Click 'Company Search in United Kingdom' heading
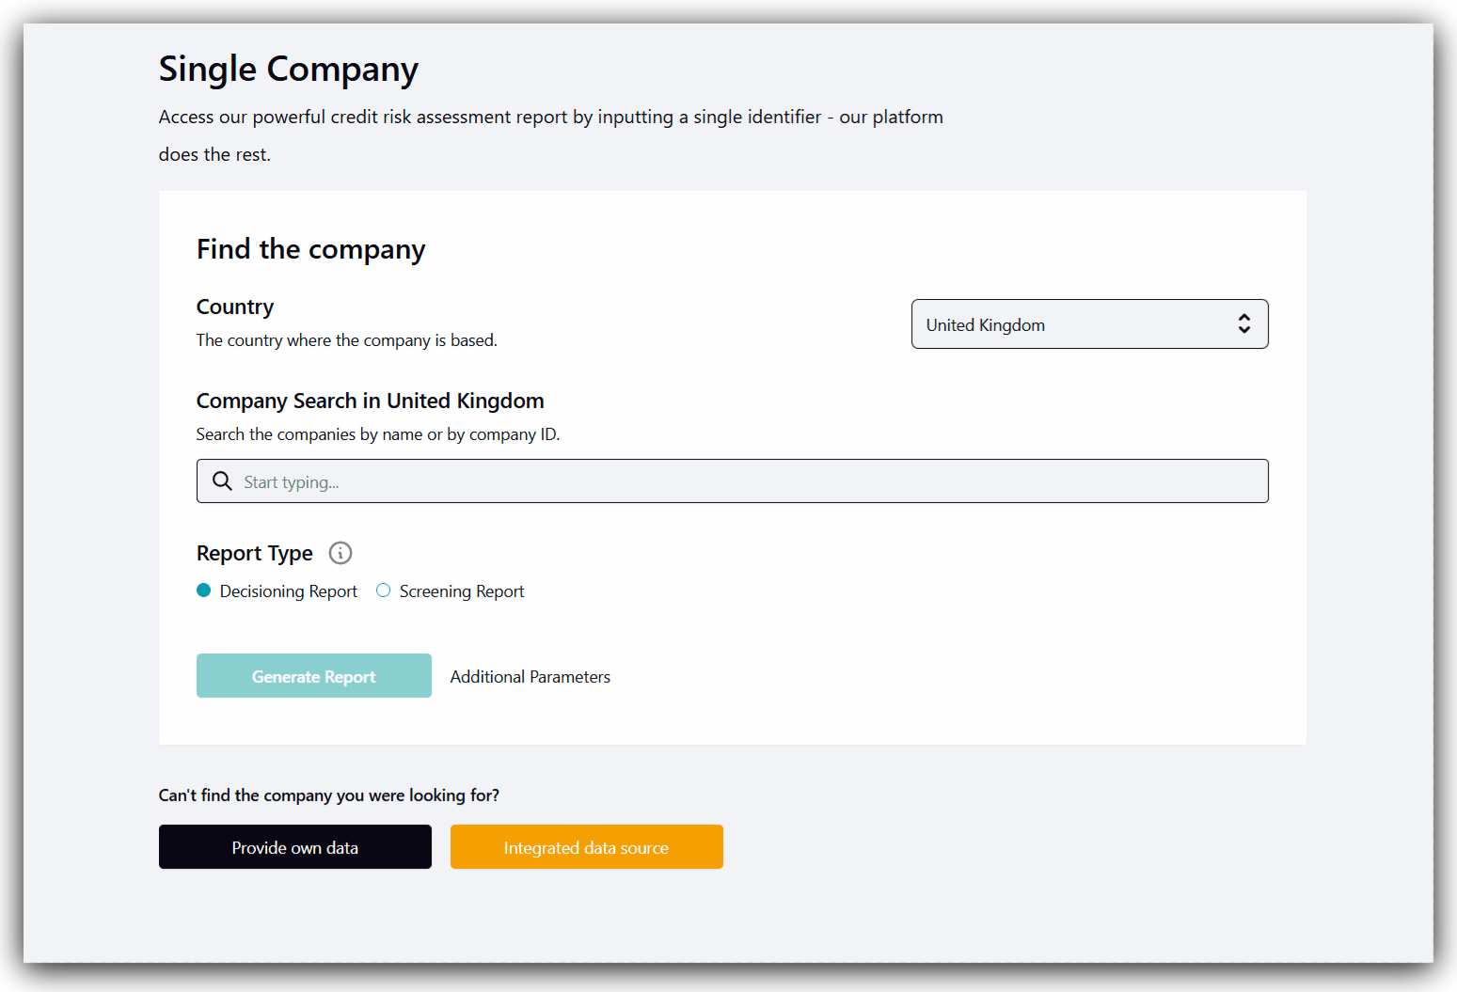The height and width of the screenshot is (992, 1457). click(x=370, y=402)
